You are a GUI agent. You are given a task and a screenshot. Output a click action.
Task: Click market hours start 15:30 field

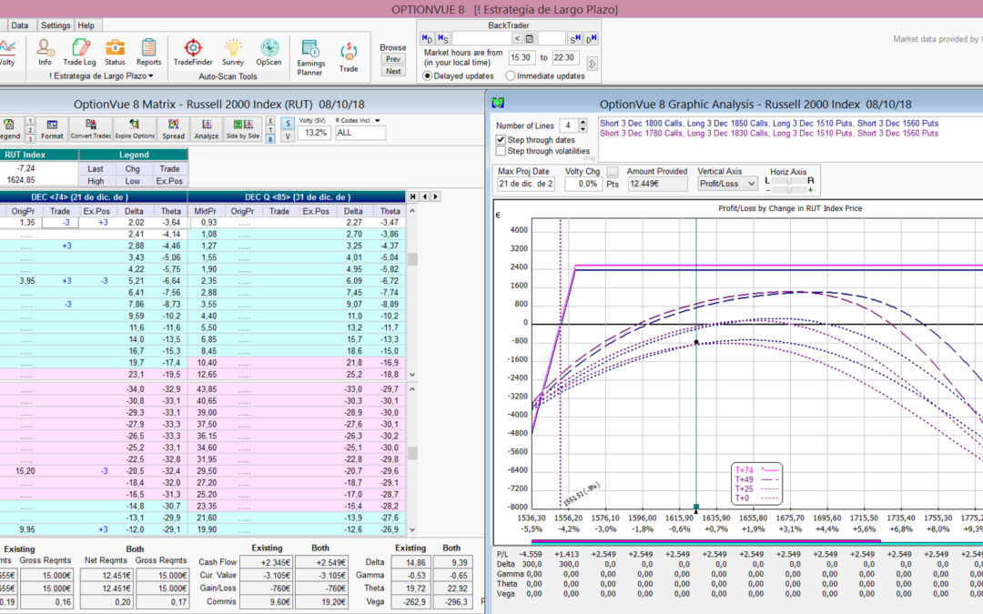point(521,57)
